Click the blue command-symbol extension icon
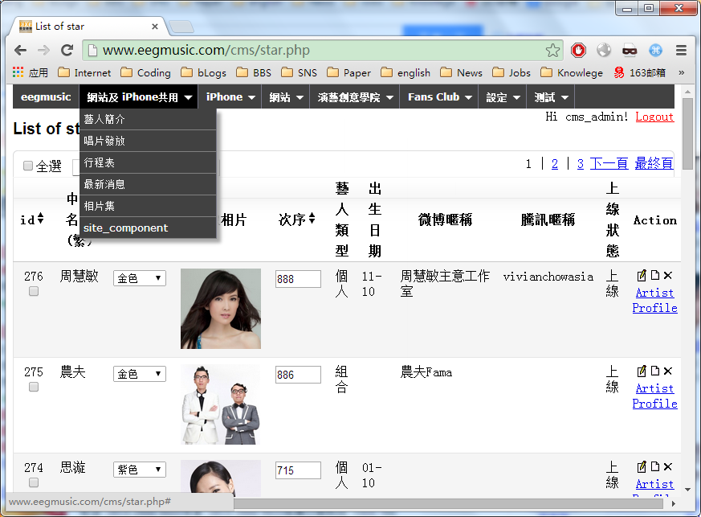This screenshot has width=701, height=517. [x=655, y=50]
